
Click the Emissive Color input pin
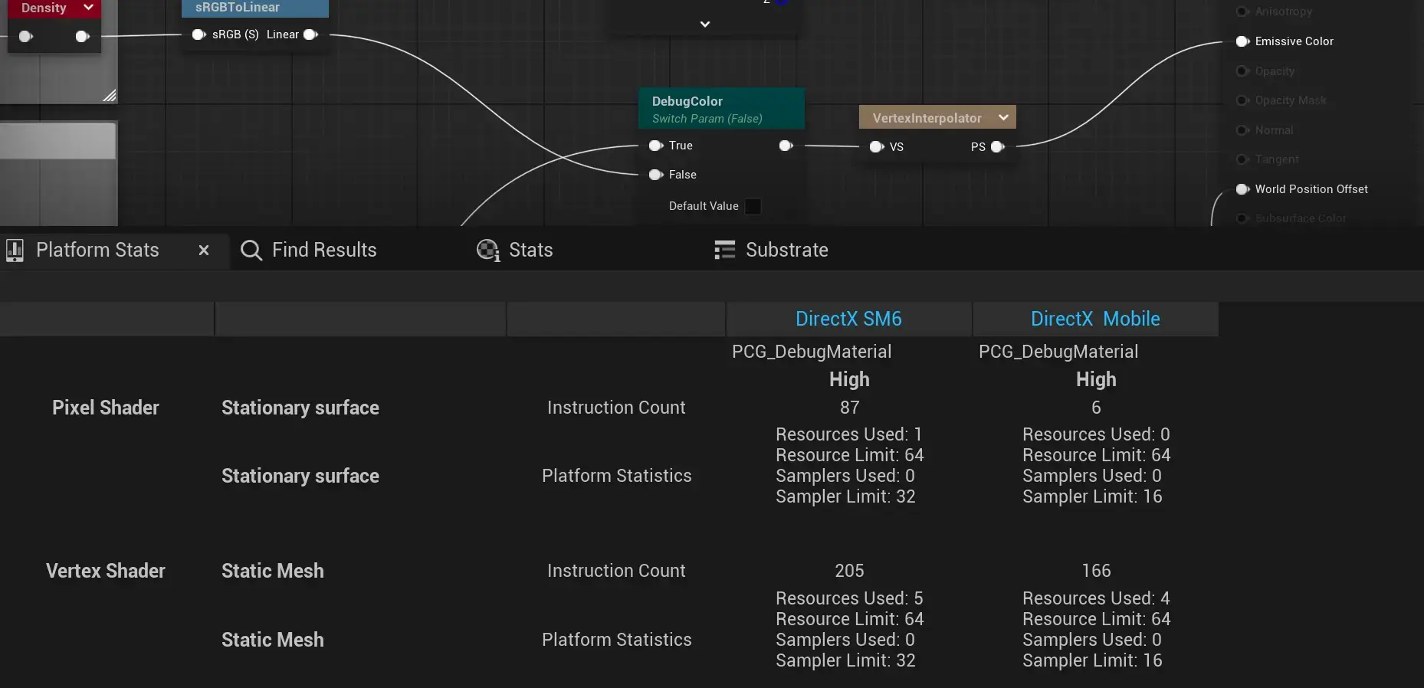pos(1242,41)
